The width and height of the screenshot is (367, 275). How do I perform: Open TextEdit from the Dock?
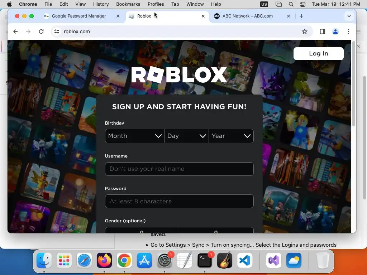pyautogui.click(x=185, y=260)
